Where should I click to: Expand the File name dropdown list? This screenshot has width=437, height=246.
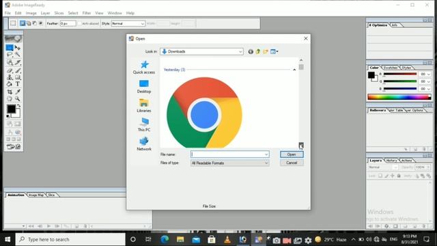click(266, 154)
